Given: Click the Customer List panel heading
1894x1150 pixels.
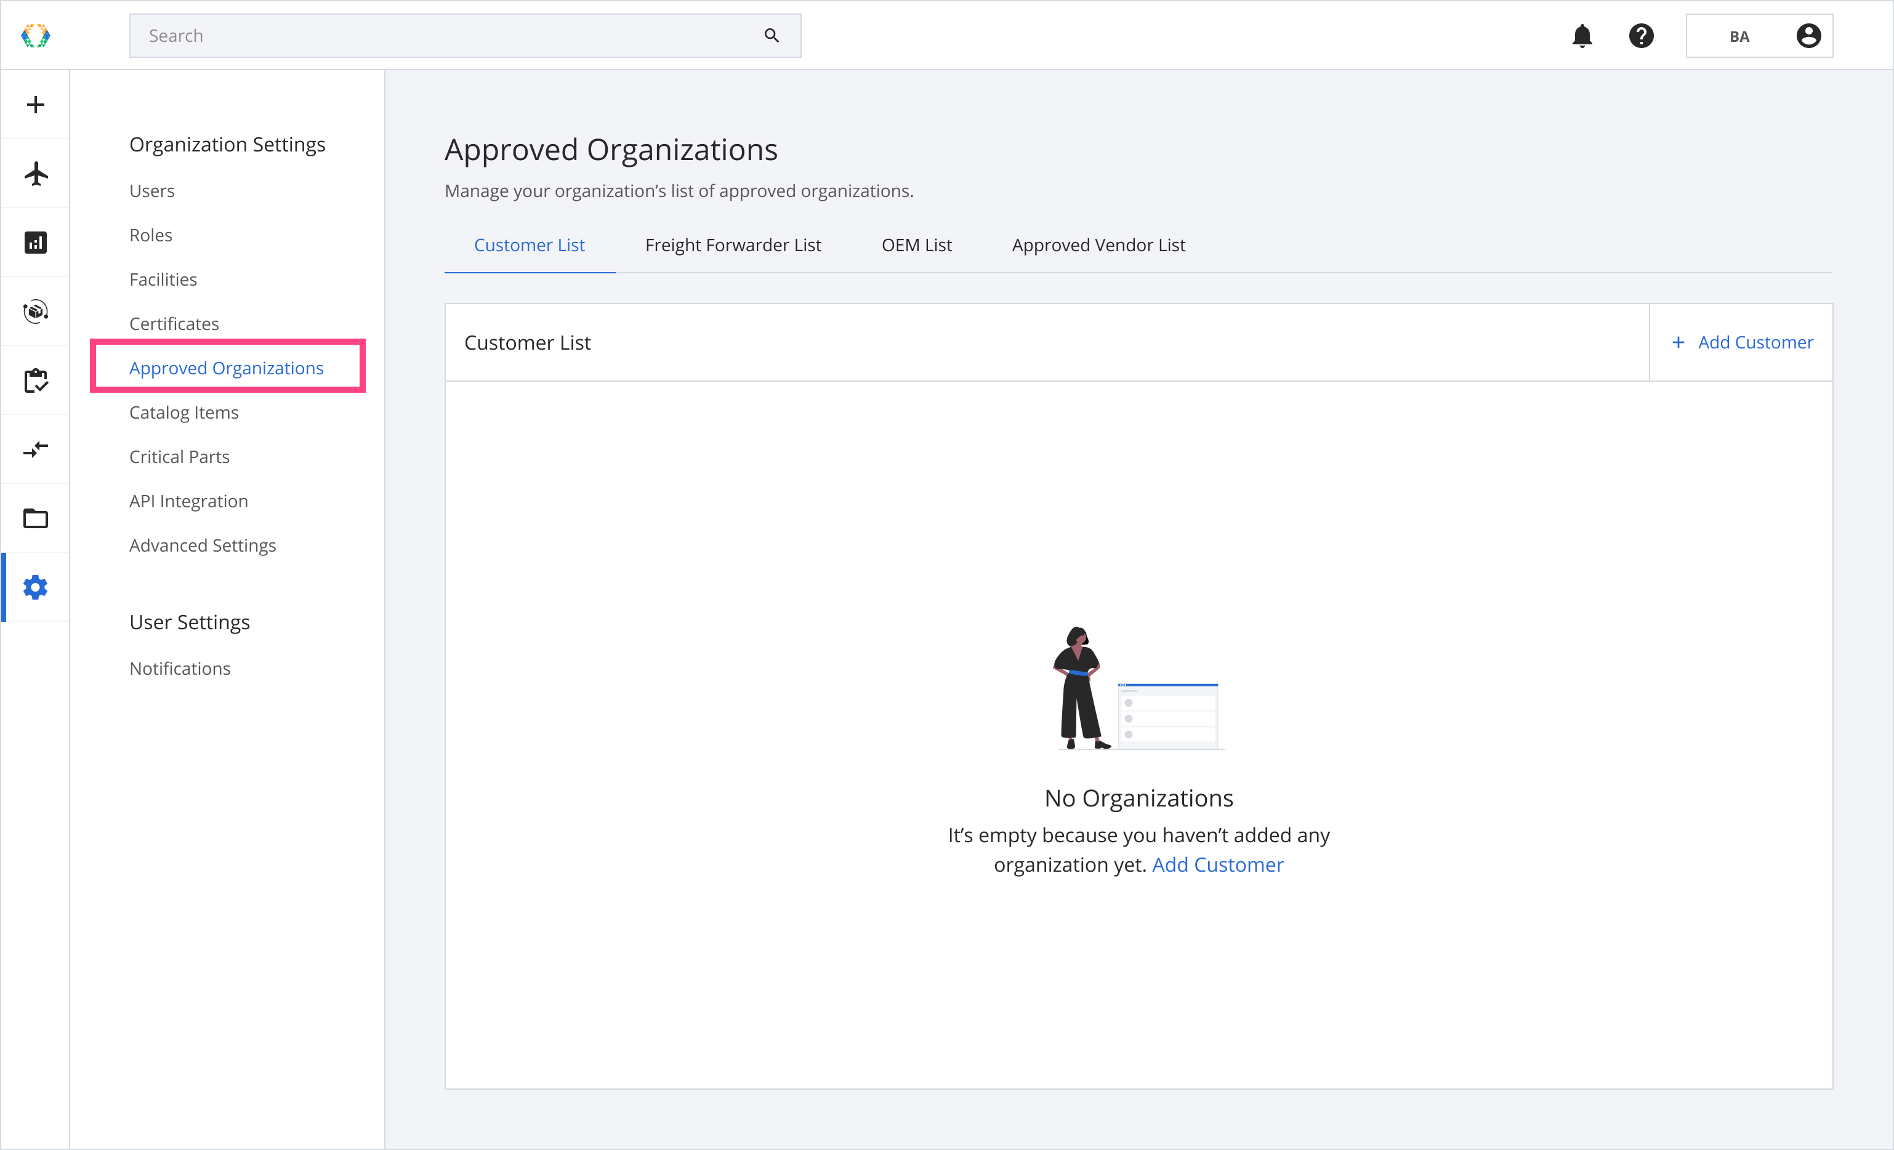Looking at the screenshot, I should pyautogui.click(x=527, y=343).
